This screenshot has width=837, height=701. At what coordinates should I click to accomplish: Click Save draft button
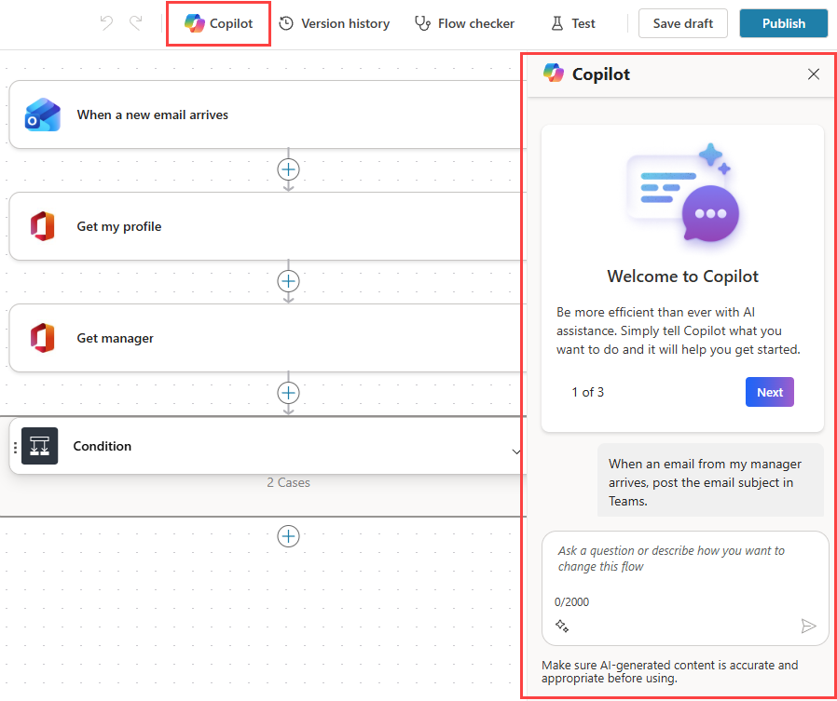(682, 23)
